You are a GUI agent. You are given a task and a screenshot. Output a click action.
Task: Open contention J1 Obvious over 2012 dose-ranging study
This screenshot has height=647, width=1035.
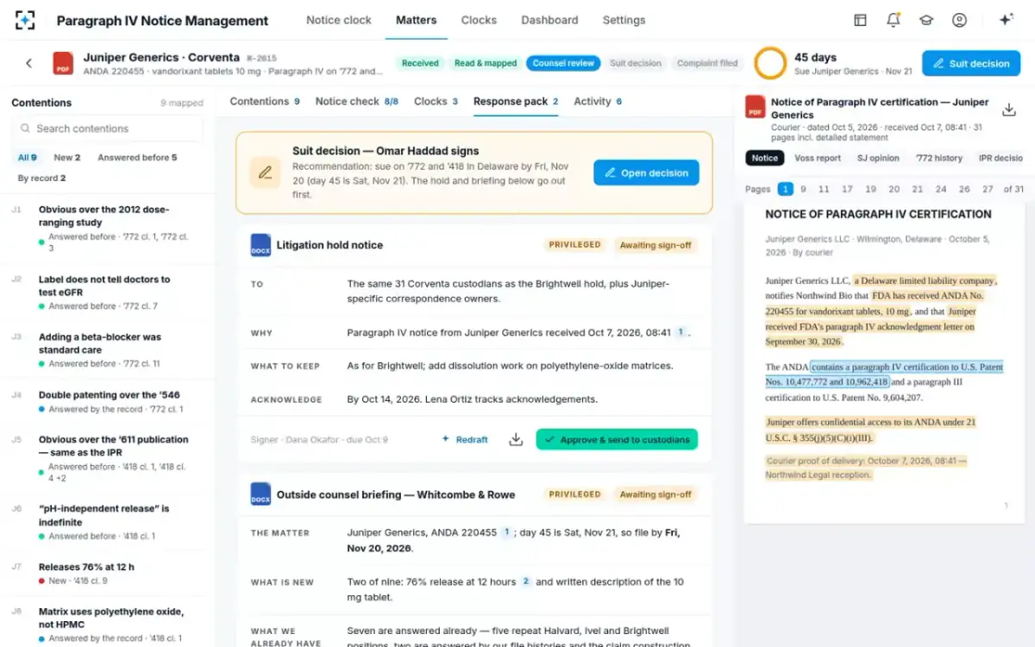tap(107, 229)
